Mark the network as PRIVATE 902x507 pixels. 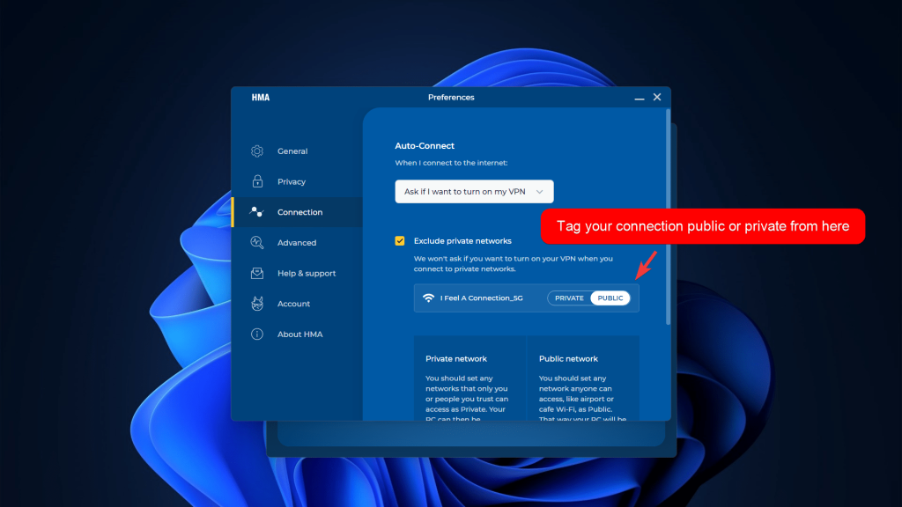[x=569, y=298]
